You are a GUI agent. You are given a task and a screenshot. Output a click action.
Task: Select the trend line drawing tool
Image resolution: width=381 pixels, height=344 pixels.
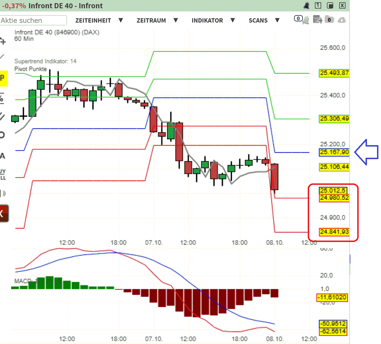point(2,57)
